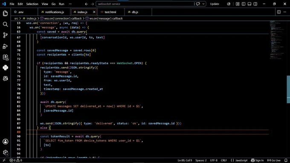The height and width of the screenshot is (163, 290).
Task: Open the Copilot chat sidebar icon
Action: (5, 79)
